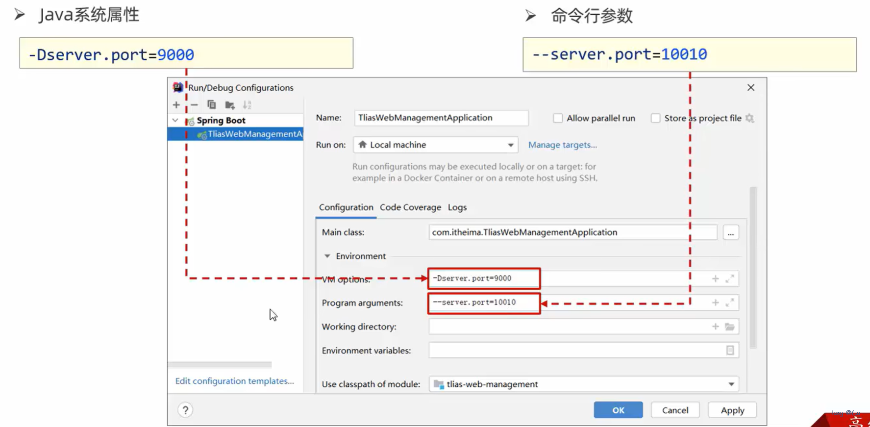
Task: Browse folder for Working directory
Action: coord(730,327)
